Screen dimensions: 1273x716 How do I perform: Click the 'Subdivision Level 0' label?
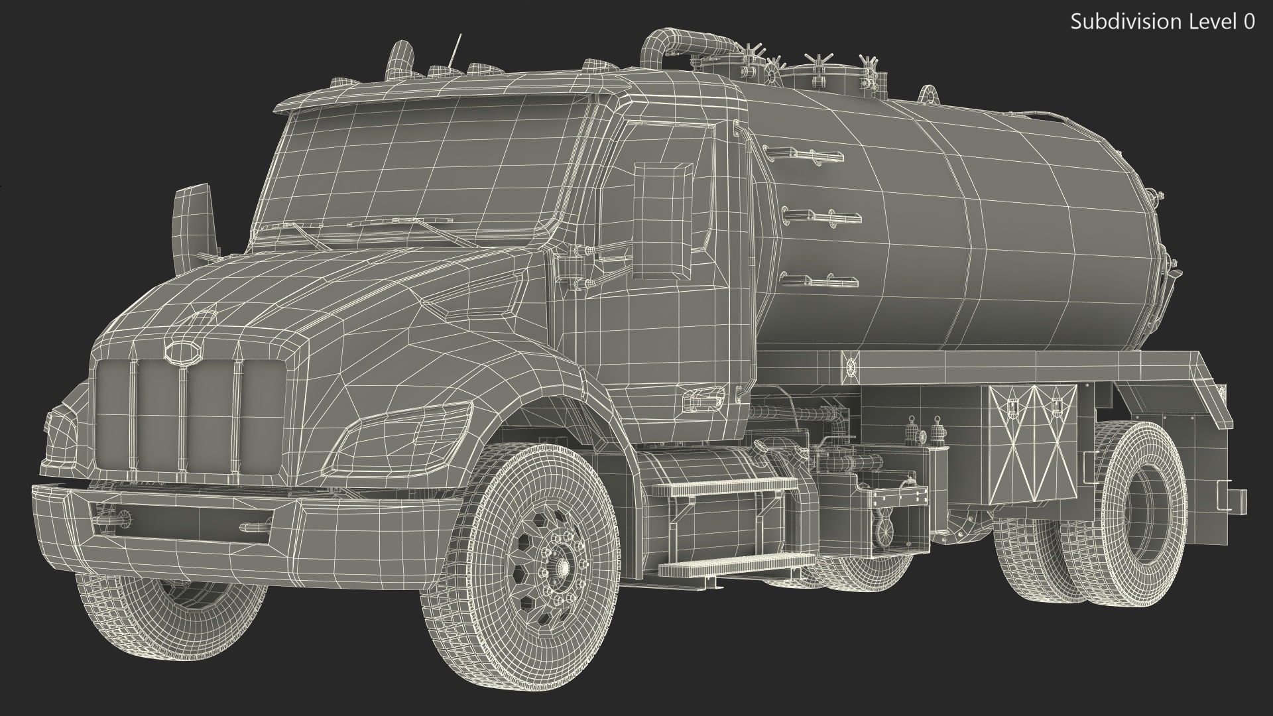(x=1163, y=22)
